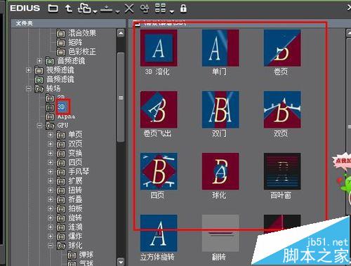
Task: Open the dropdown beside add-to-timeline icon
Action: [117, 11]
